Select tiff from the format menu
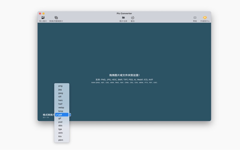The image size is (240, 150). point(60,97)
